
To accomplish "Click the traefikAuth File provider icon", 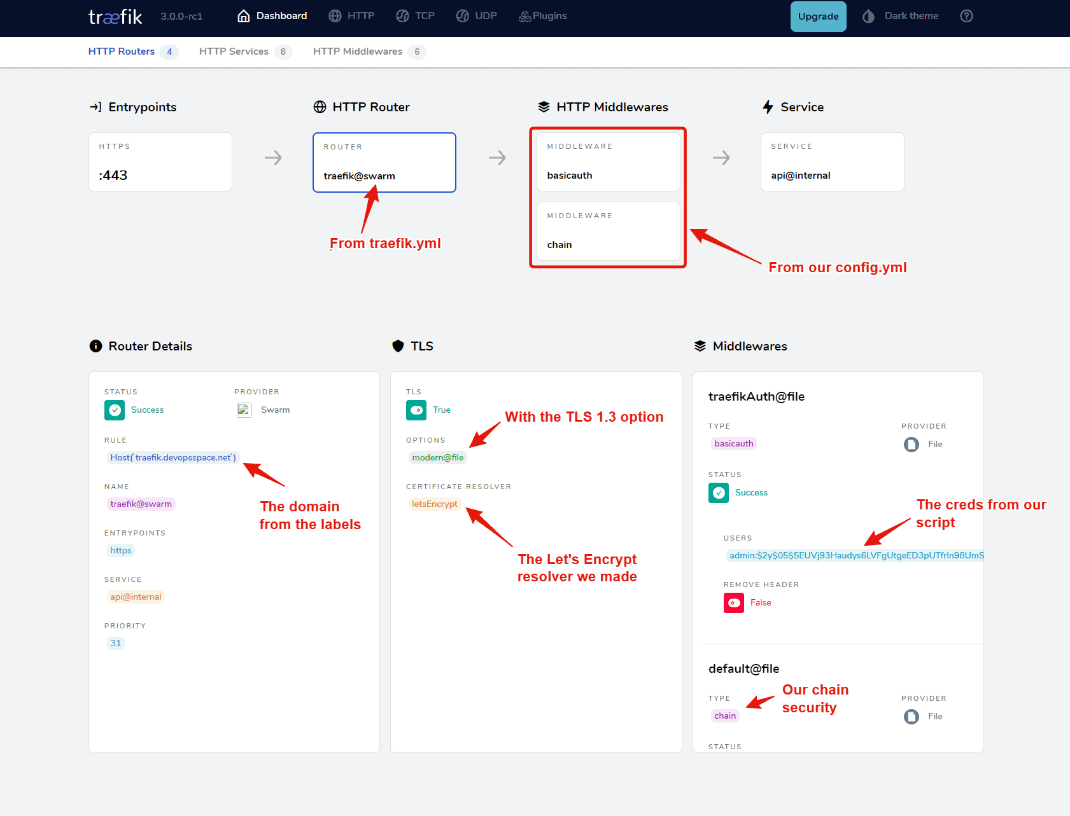I will pyautogui.click(x=912, y=445).
